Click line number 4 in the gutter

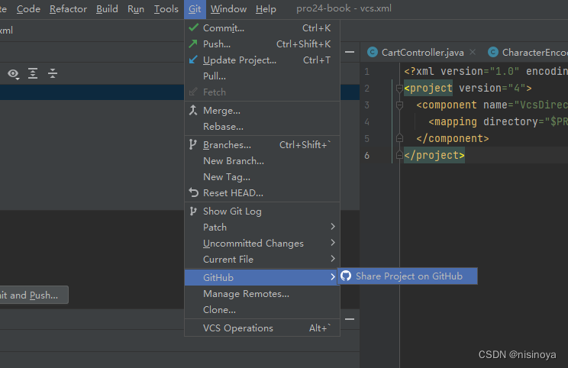coord(367,121)
